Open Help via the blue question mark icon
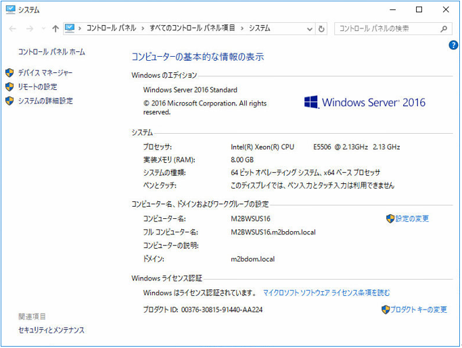462x348 pixels. tap(453, 45)
